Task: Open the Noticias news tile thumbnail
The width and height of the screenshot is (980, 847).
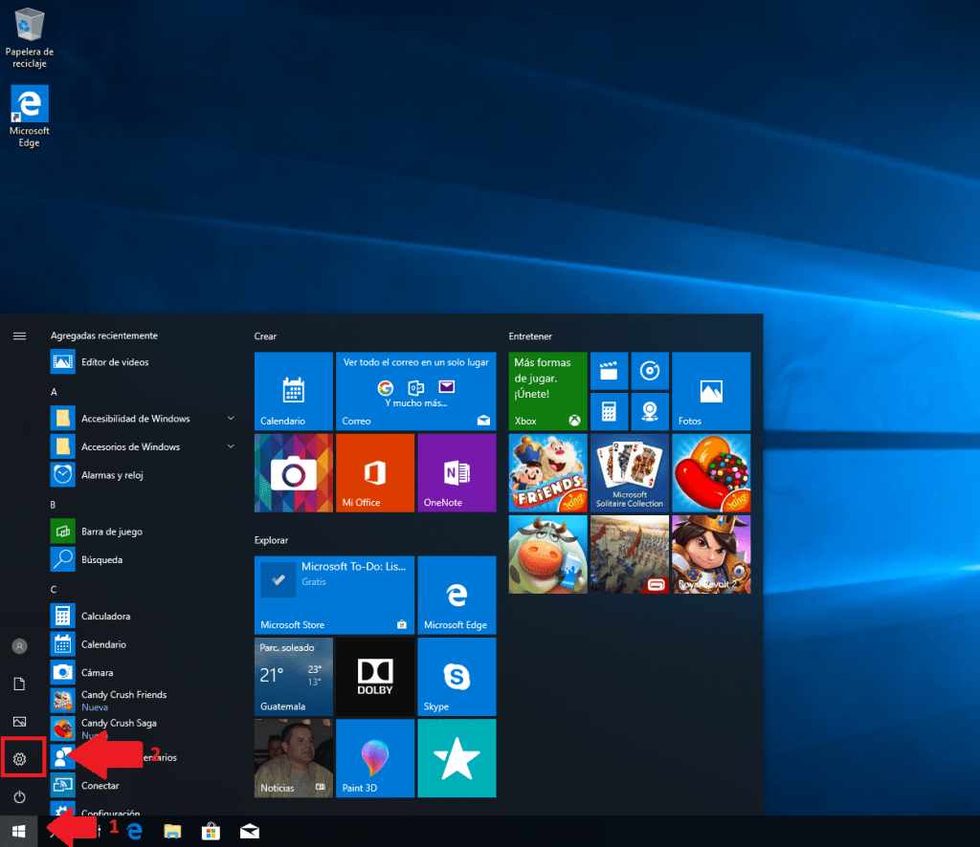Action: (x=293, y=758)
